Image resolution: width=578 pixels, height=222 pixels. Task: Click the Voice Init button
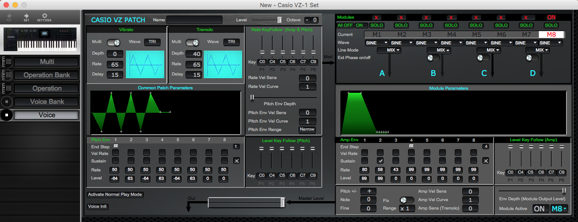pyautogui.click(x=97, y=206)
